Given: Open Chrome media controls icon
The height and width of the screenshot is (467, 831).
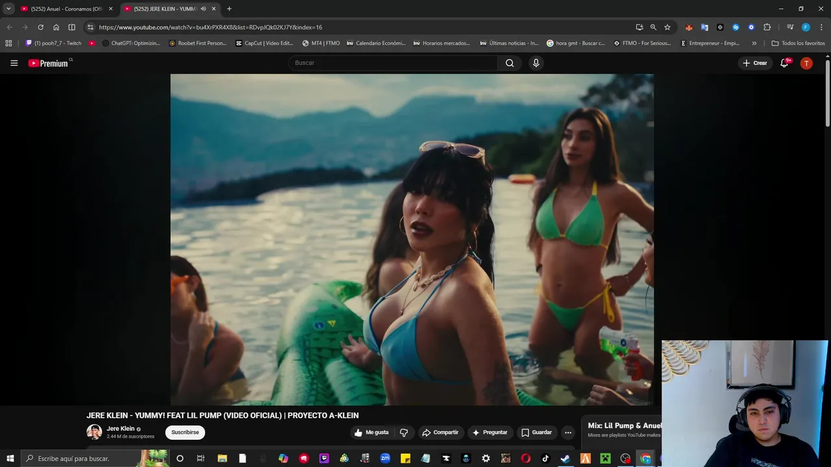Looking at the screenshot, I should [790, 27].
